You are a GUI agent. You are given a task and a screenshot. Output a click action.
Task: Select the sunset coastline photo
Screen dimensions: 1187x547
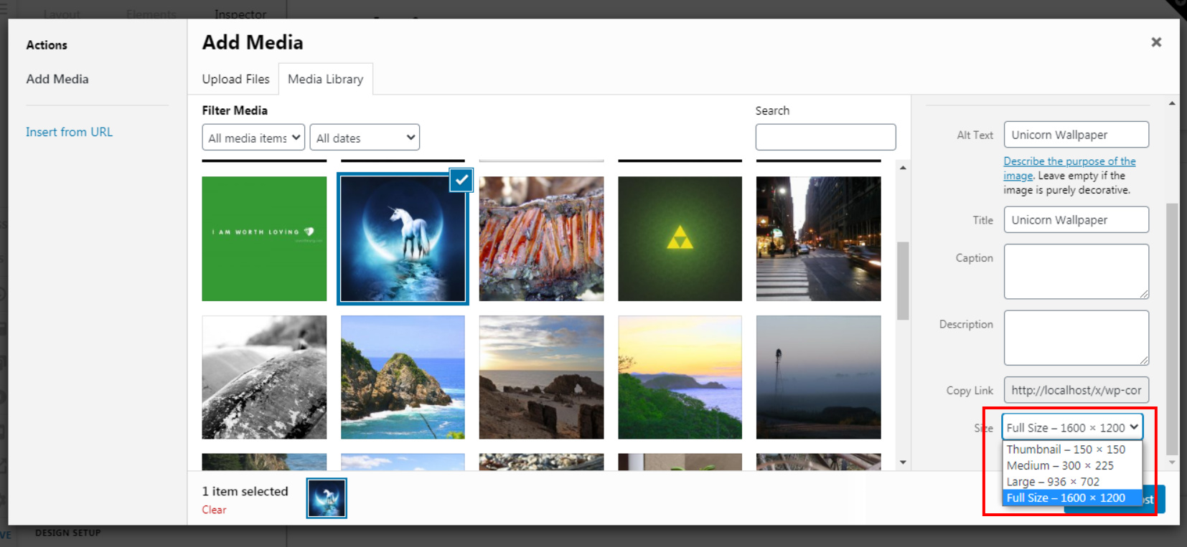[680, 377]
